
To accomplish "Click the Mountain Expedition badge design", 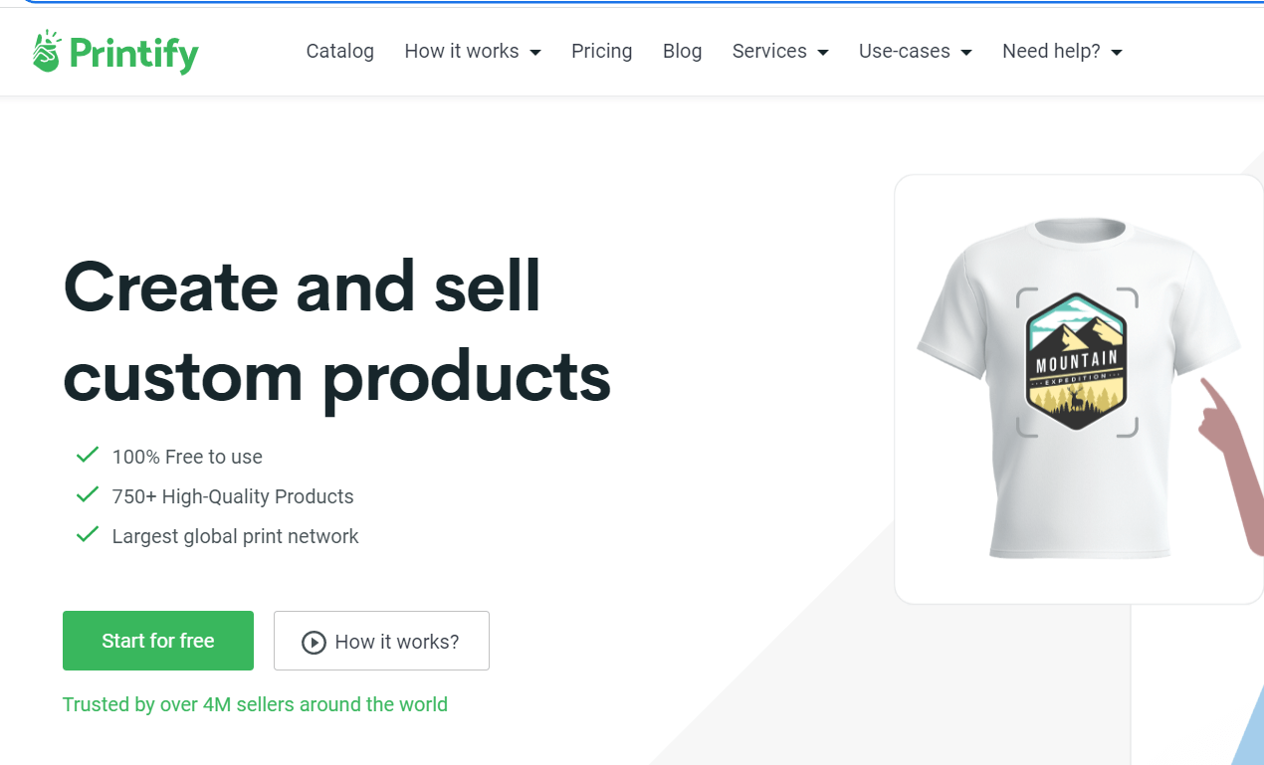I will pyautogui.click(x=1076, y=361).
